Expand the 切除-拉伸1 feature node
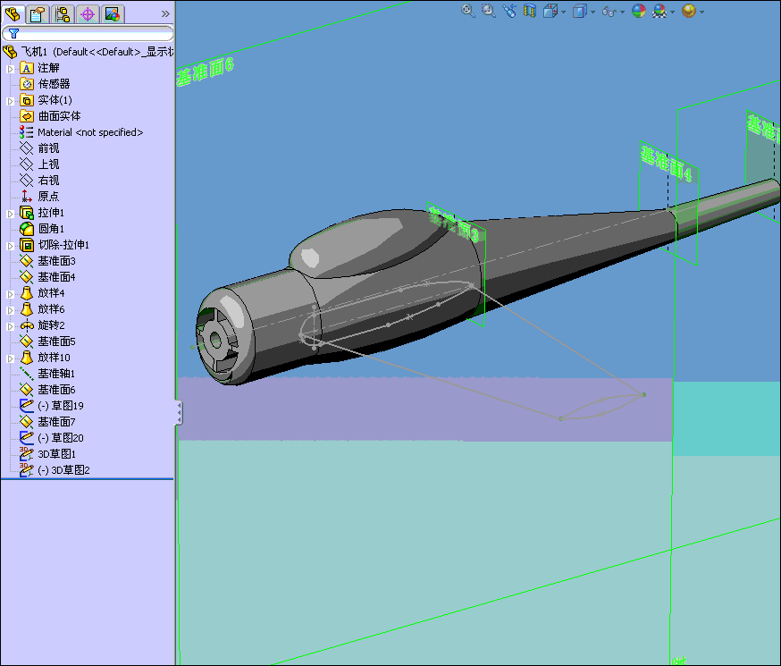Viewport: 781px width, 666px height. [11, 245]
